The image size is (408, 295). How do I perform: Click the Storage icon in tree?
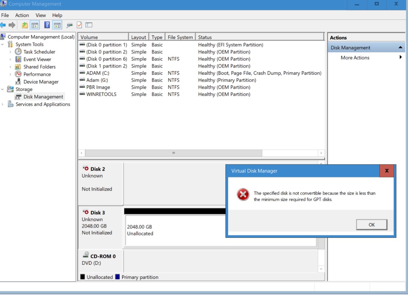click(x=11, y=89)
